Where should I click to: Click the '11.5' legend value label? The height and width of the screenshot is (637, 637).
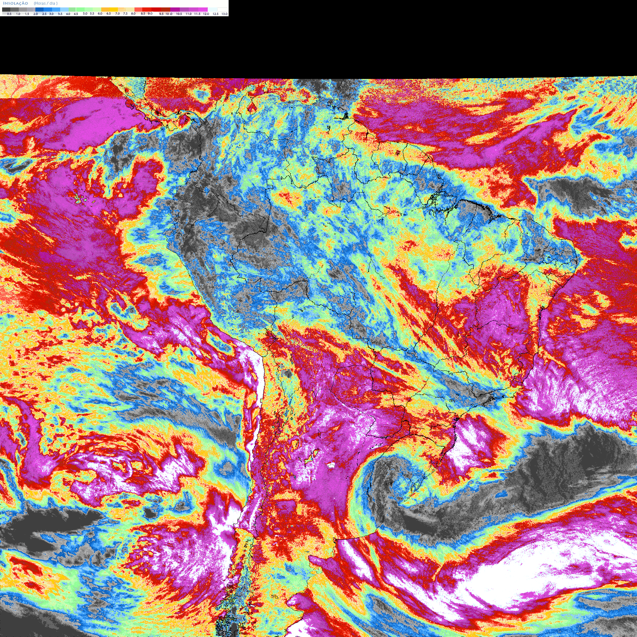point(197,14)
